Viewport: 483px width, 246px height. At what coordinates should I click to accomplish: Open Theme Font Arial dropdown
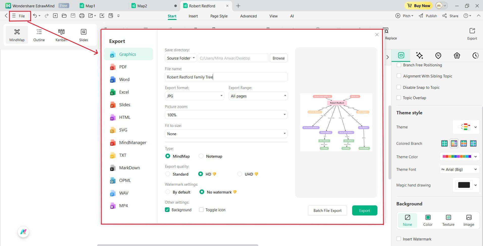coord(460,170)
